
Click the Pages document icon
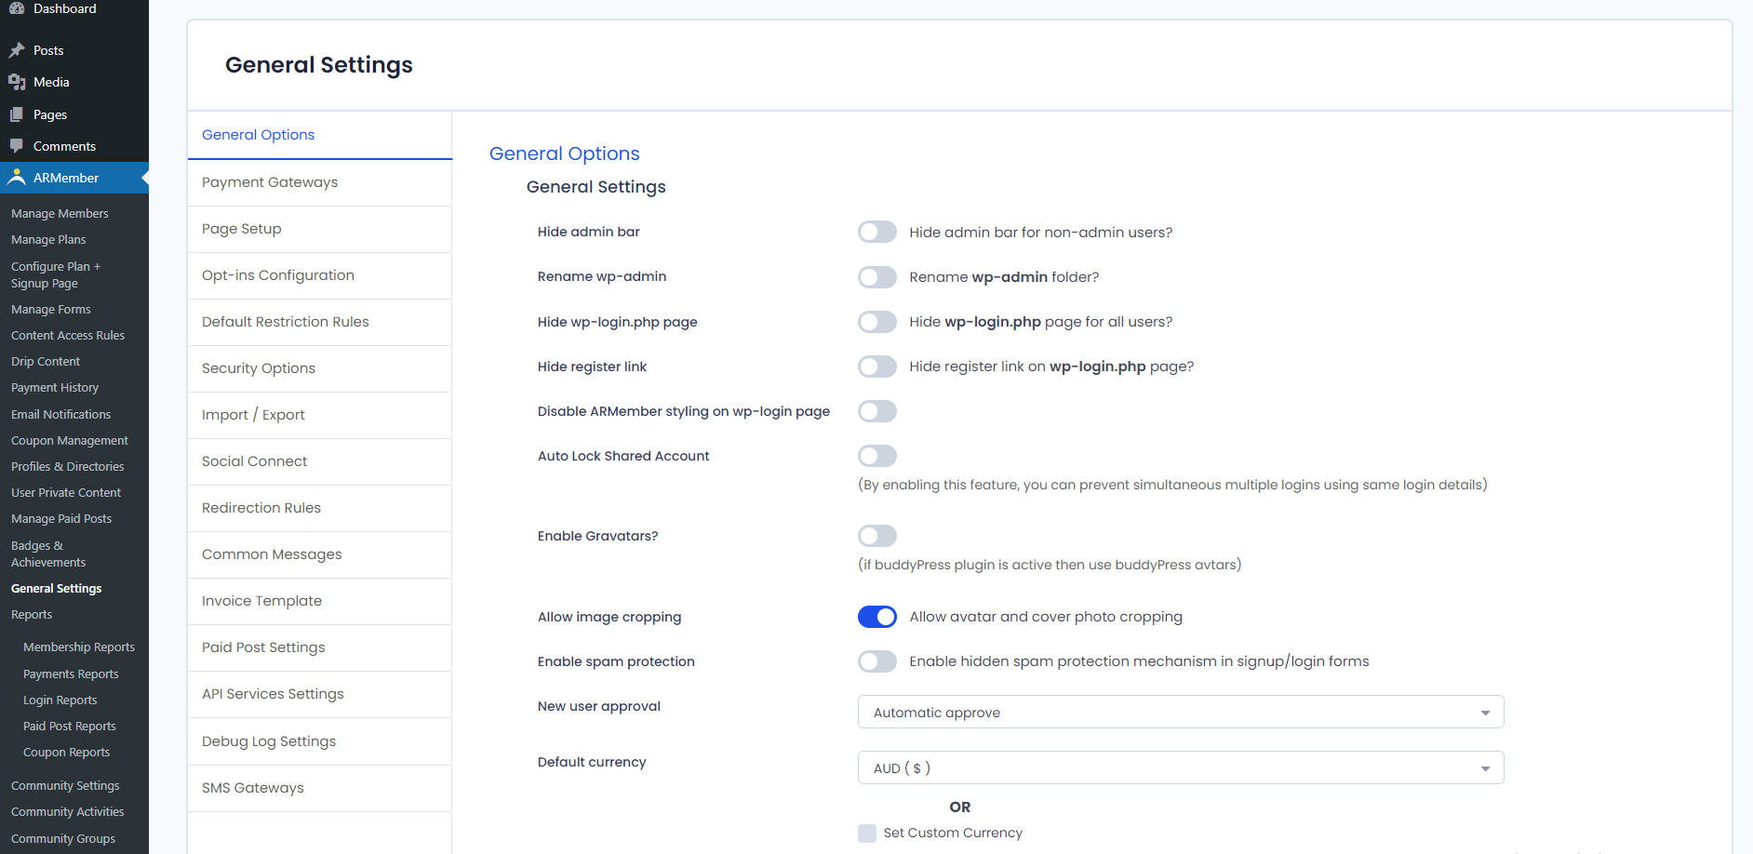16,114
